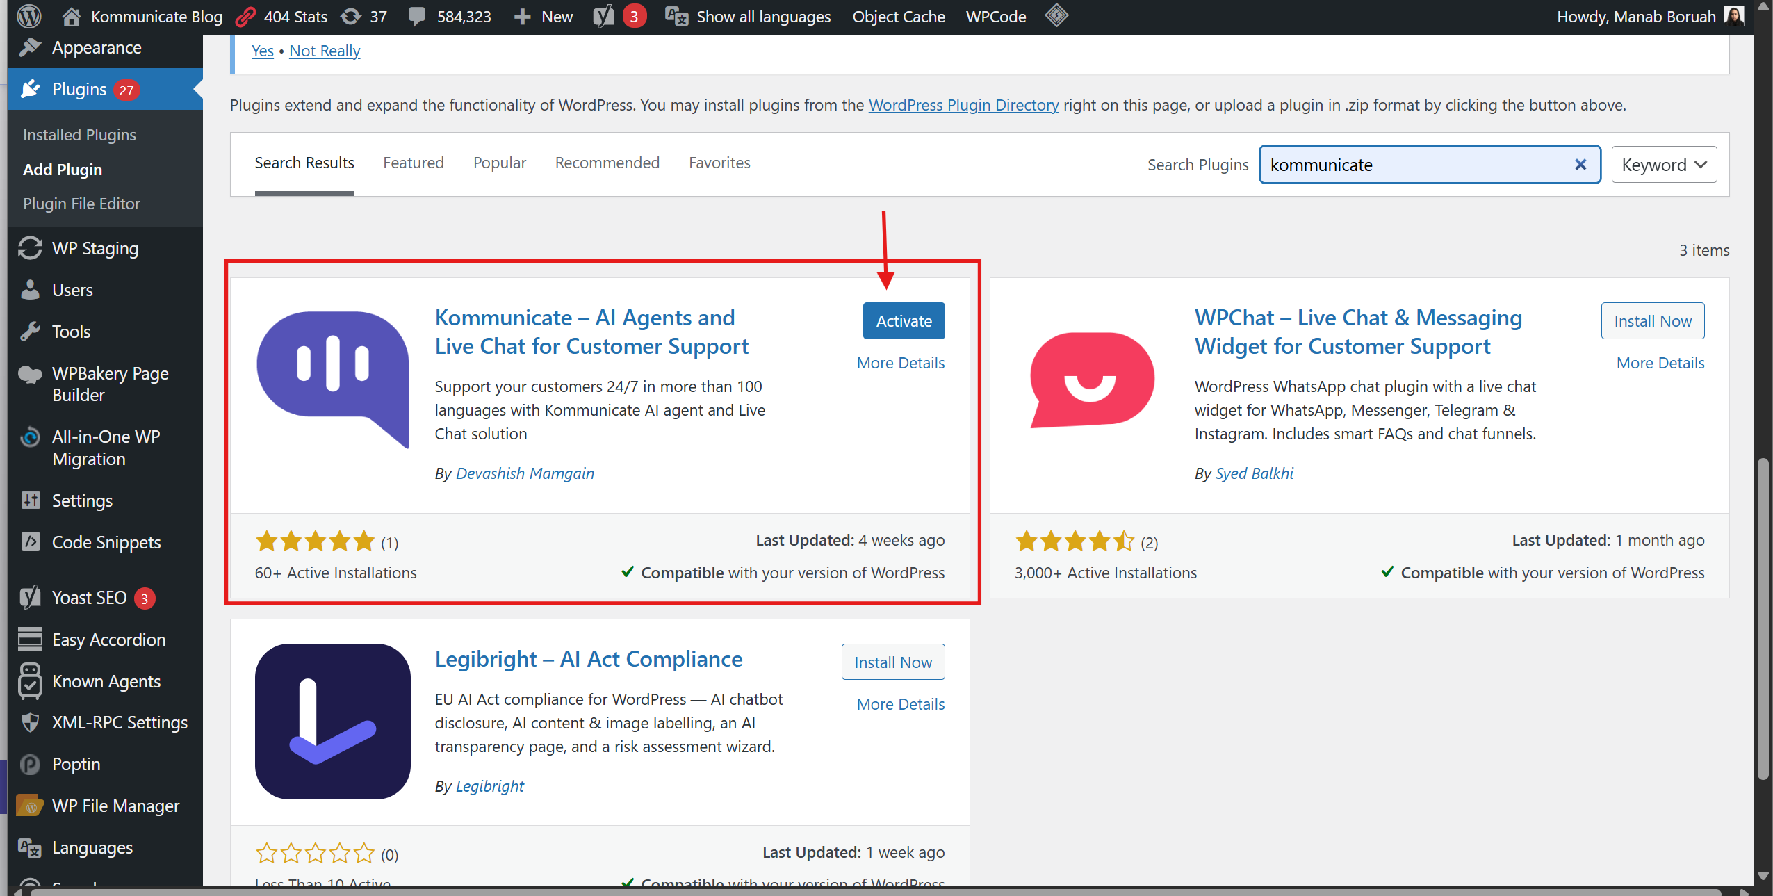Viewport: 1773px width, 896px height.
Task: Switch to the Search Results tab
Action: [304, 163]
